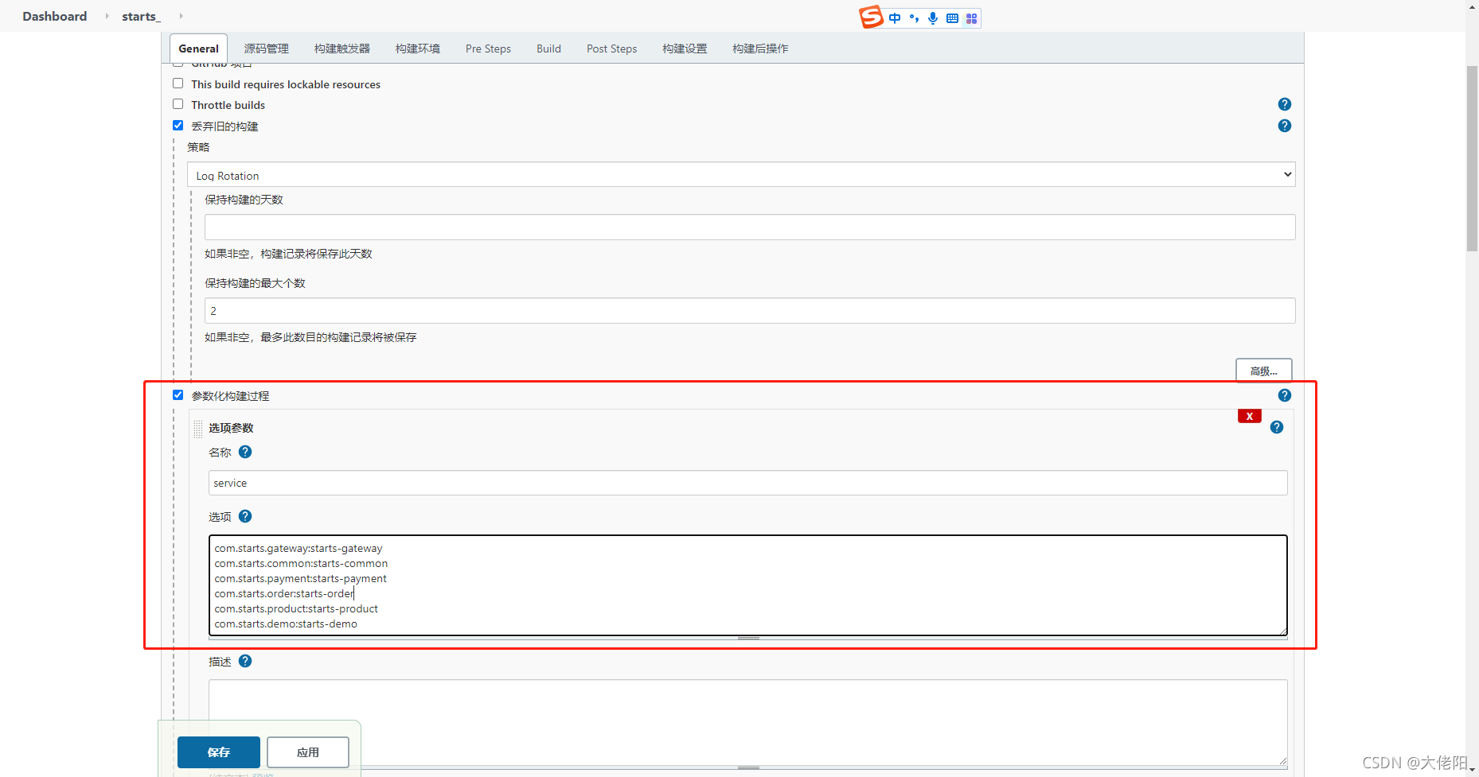This screenshot has width=1479, height=777.
Task: Open help for 丢弃旧的构建 option
Action: pos(1284,126)
